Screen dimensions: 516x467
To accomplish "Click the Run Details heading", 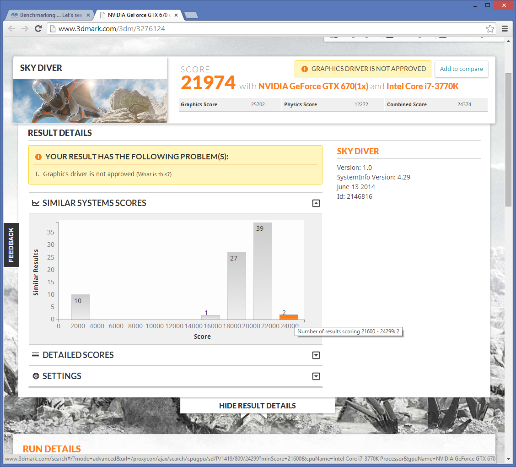I will coord(52,449).
